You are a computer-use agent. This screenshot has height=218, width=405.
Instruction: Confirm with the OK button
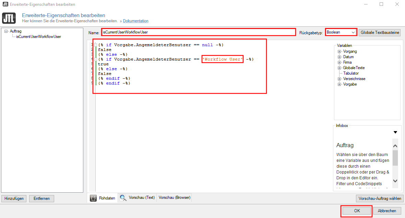point(357,211)
